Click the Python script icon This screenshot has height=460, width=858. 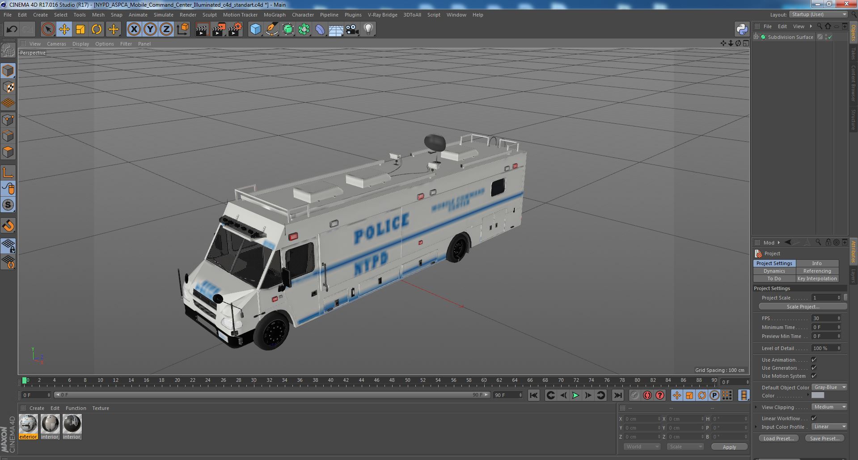tap(742, 30)
